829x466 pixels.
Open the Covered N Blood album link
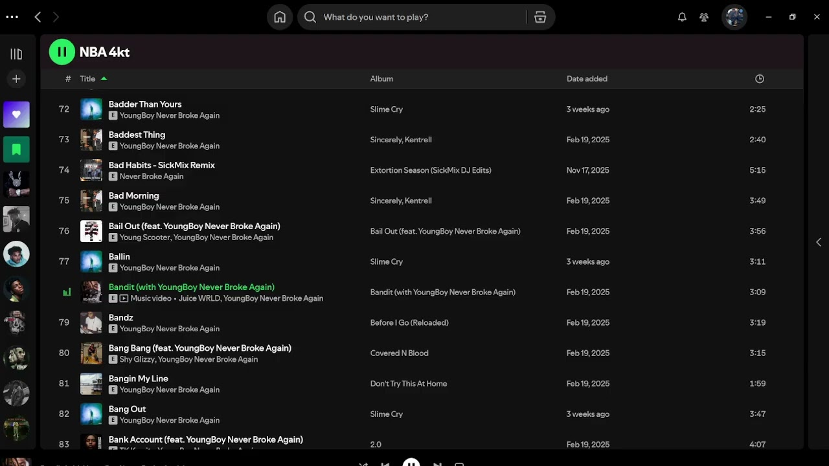(x=399, y=353)
